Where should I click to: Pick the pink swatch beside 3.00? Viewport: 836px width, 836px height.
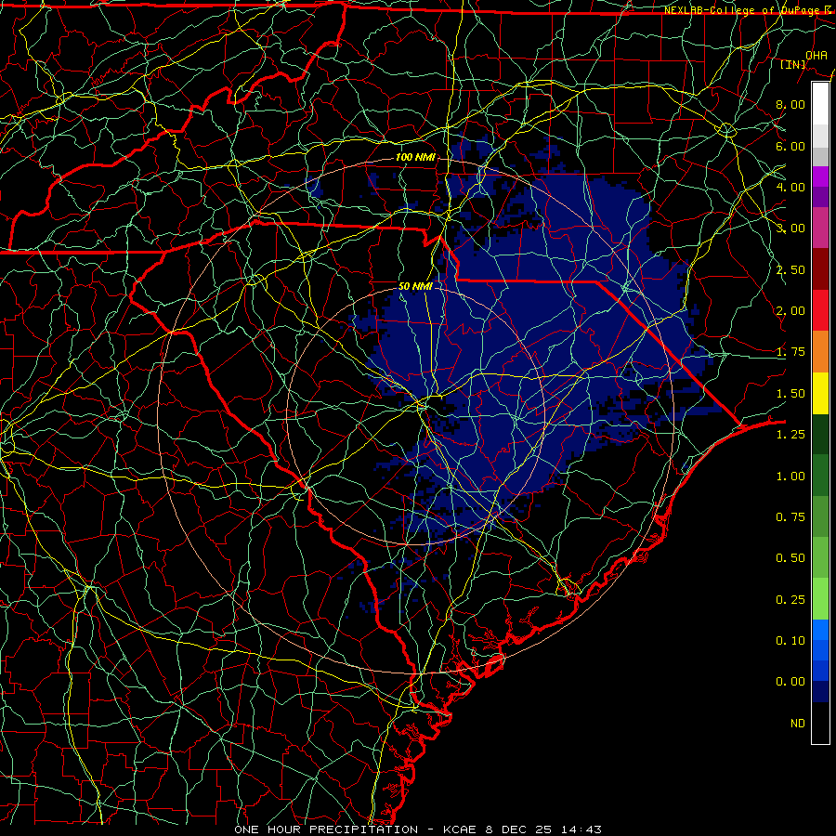click(x=820, y=228)
